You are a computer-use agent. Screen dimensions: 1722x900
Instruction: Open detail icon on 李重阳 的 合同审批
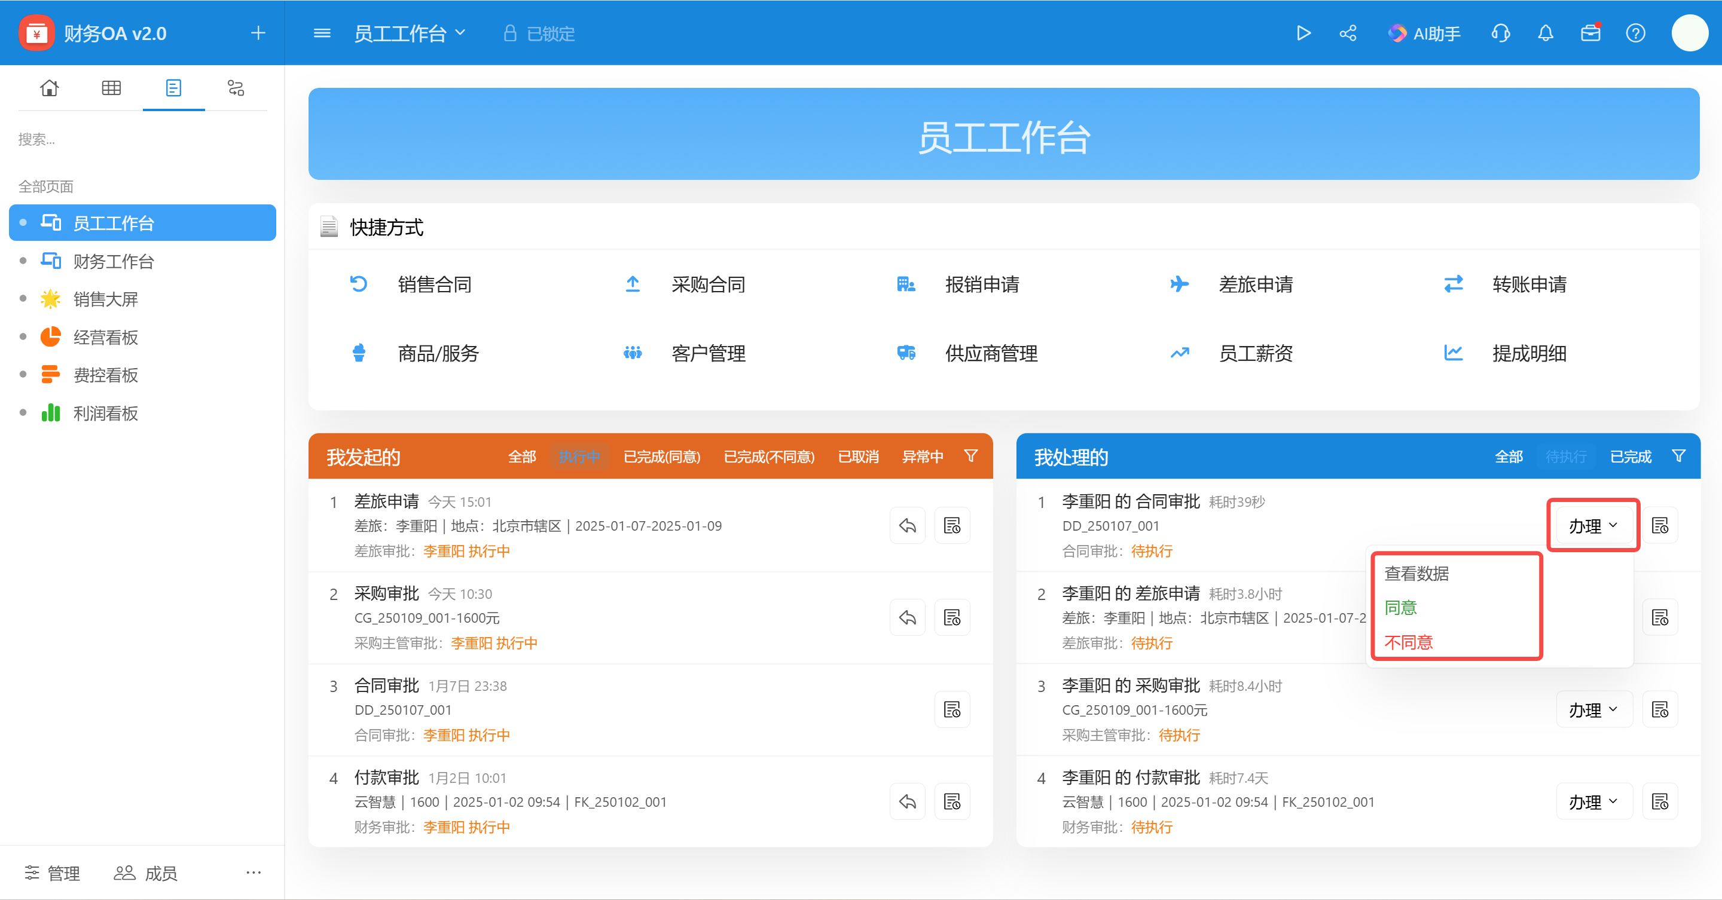click(x=1660, y=526)
